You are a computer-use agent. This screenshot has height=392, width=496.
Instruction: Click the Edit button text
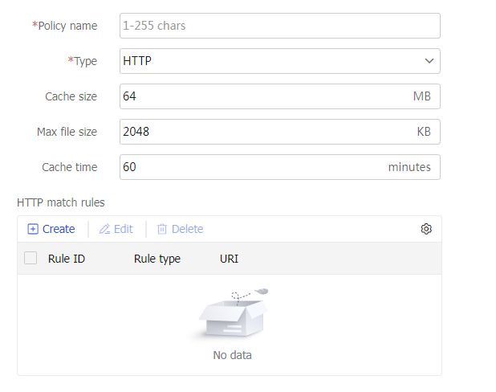coord(123,229)
